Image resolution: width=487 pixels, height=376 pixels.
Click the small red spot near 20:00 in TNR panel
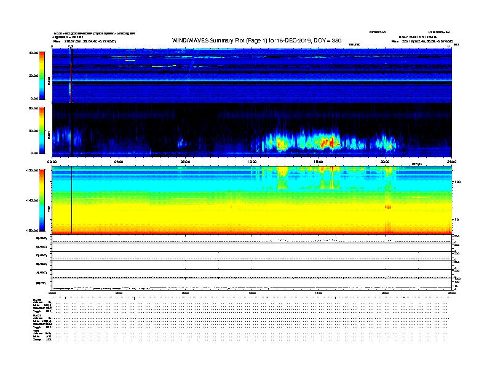coord(388,207)
